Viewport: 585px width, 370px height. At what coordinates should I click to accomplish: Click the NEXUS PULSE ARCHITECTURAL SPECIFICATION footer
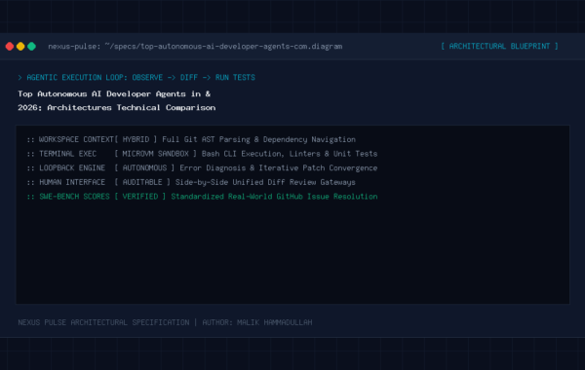click(103, 322)
